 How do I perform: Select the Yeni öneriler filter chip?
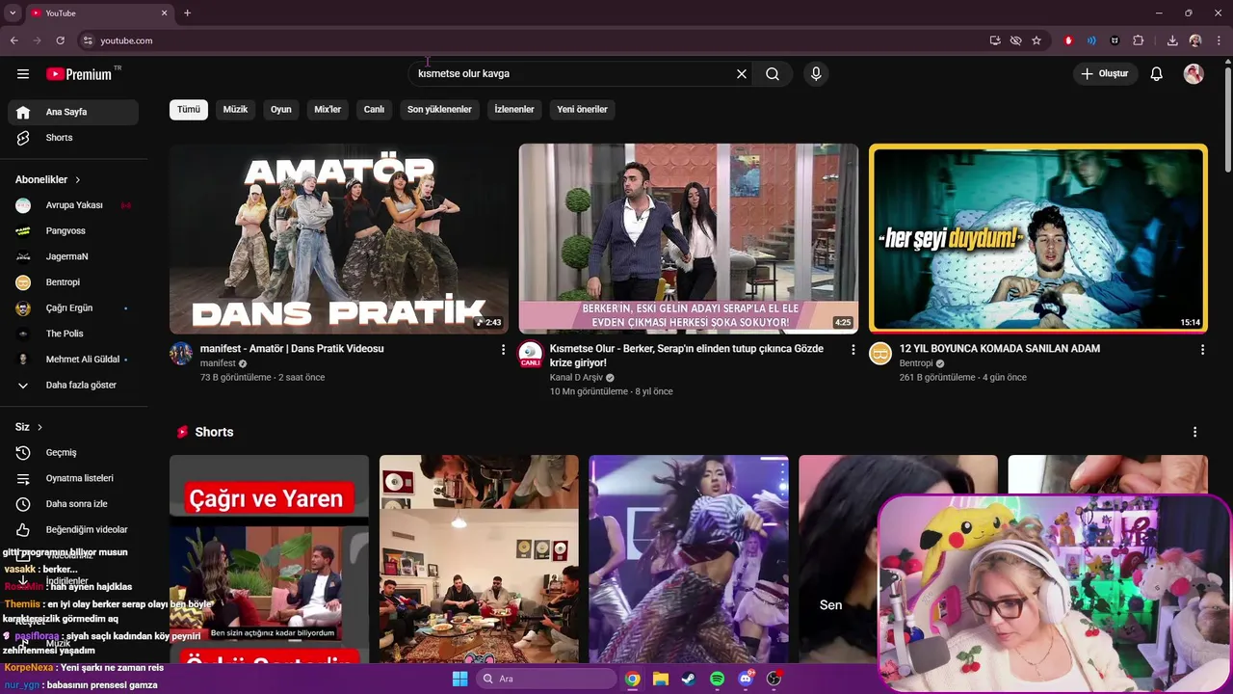(583, 109)
